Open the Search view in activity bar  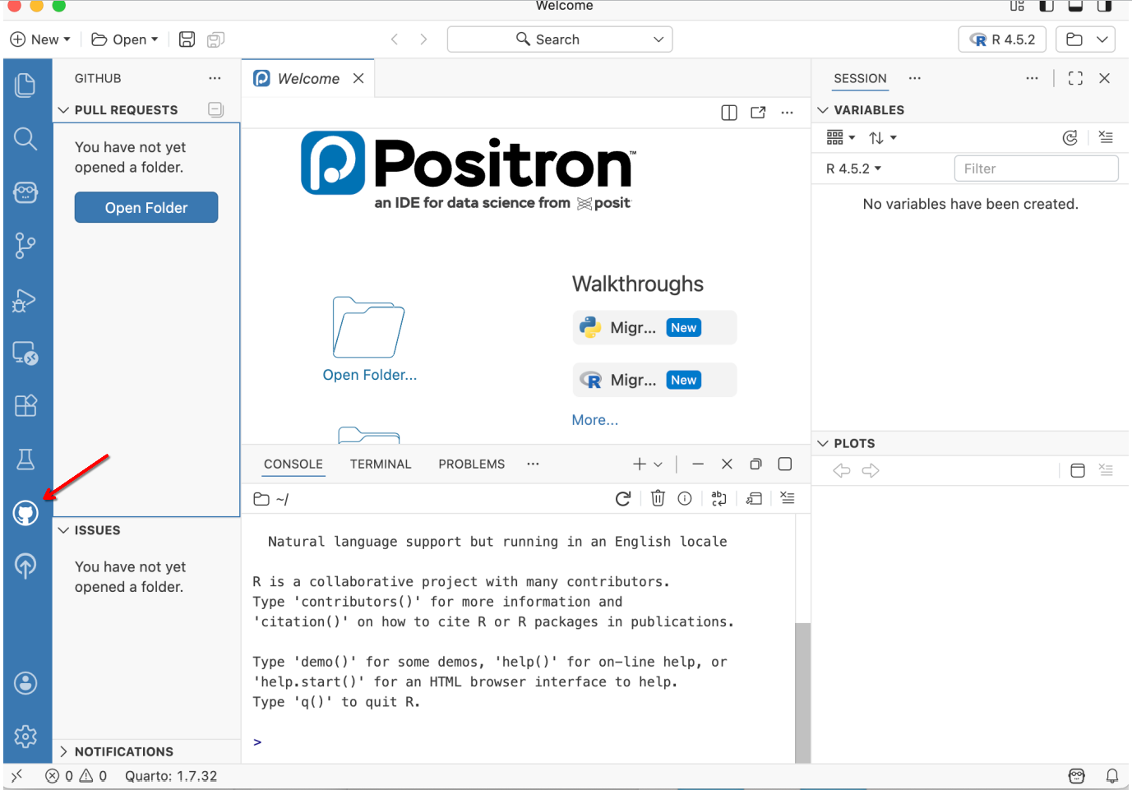coord(25,139)
